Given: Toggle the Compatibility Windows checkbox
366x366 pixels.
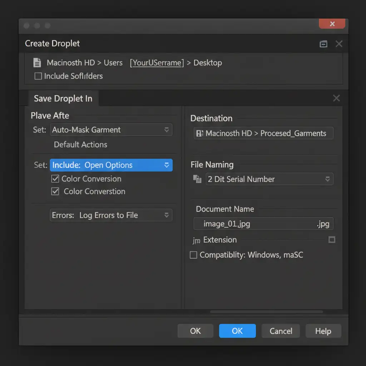Looking at the screenshot, I should point(193,255).
